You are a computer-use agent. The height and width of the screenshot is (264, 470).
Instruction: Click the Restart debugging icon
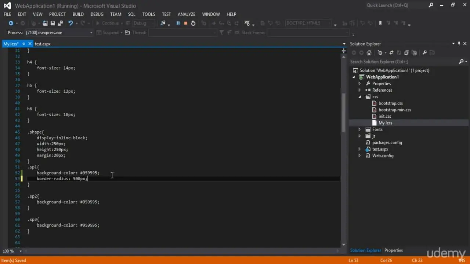click(x=193, y=23)
